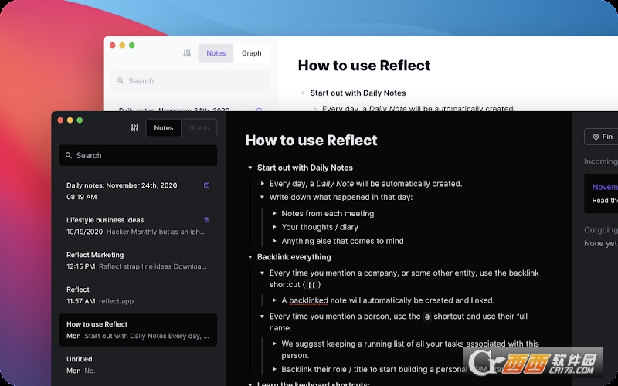This screenshot has width=618, height=386.
Task: Collapse the Backlink everything section
Action: [250, 257]
